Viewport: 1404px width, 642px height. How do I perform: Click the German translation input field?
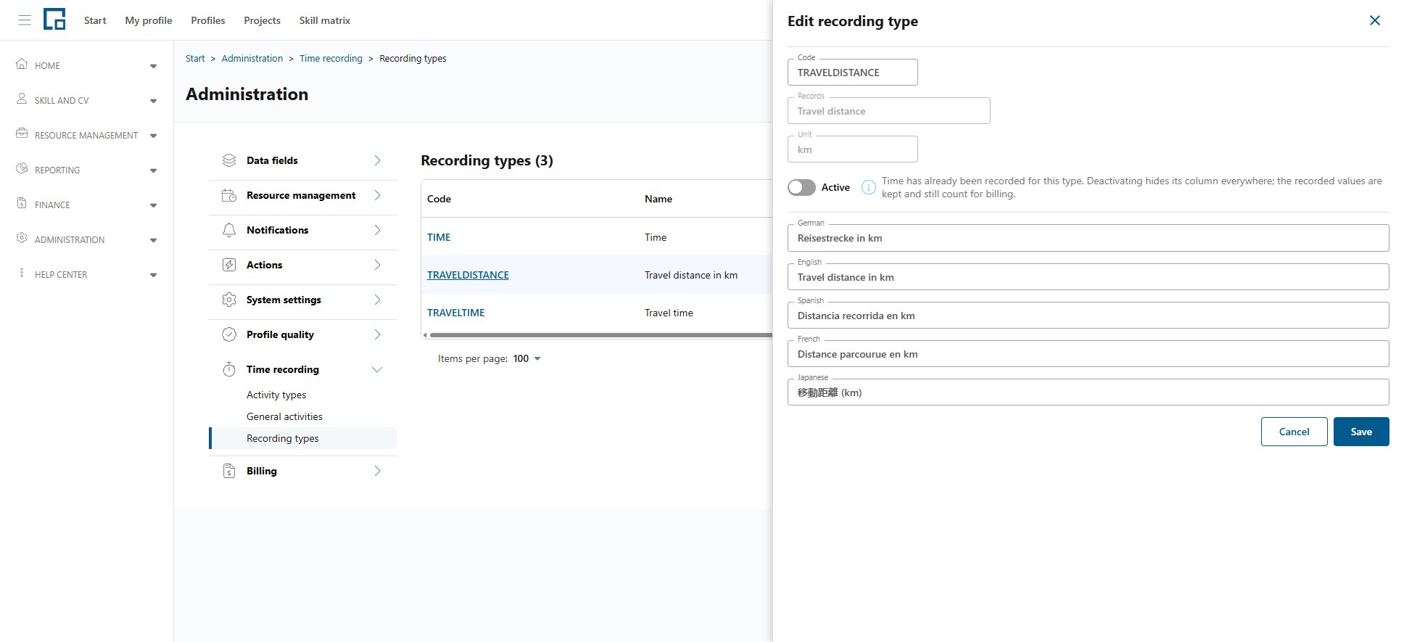pos(1088,238)
